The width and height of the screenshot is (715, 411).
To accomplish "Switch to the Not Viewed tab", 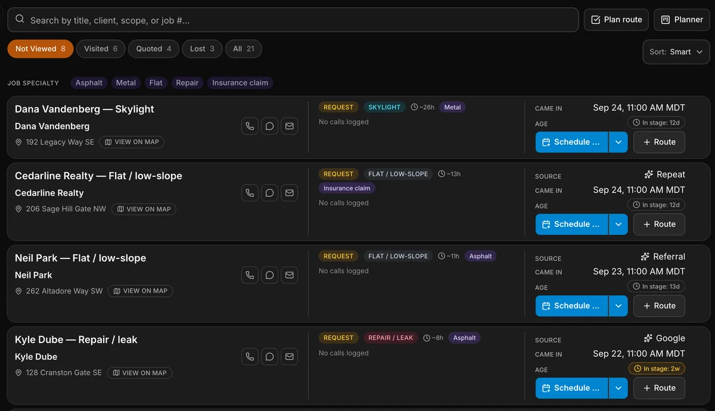I will pos(41,49).
